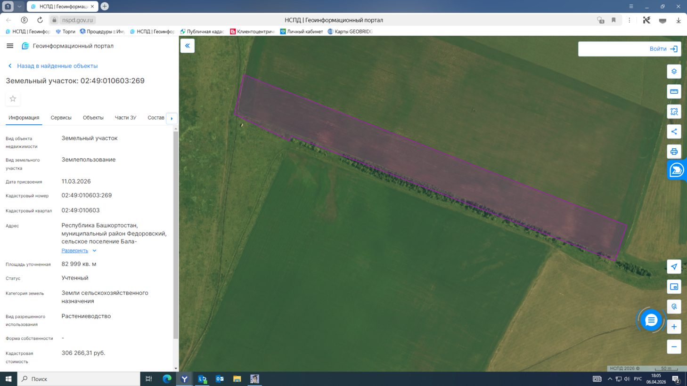Click the info panel vertical scrollbar
Image resolution: width=687 pixels, height=386 pixels.
pos(176,235)
